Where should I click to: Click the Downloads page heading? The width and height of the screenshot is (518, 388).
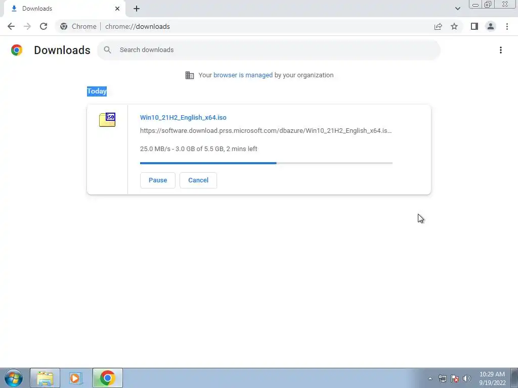(62, 50)
